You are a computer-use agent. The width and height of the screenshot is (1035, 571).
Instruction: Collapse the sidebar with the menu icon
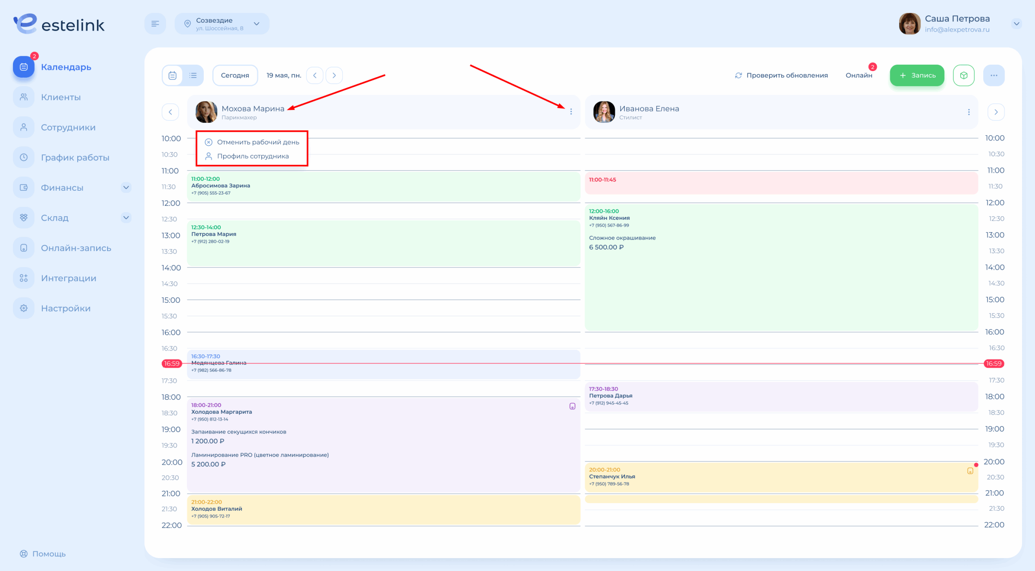pyautogui.click(x=155, y=24)
